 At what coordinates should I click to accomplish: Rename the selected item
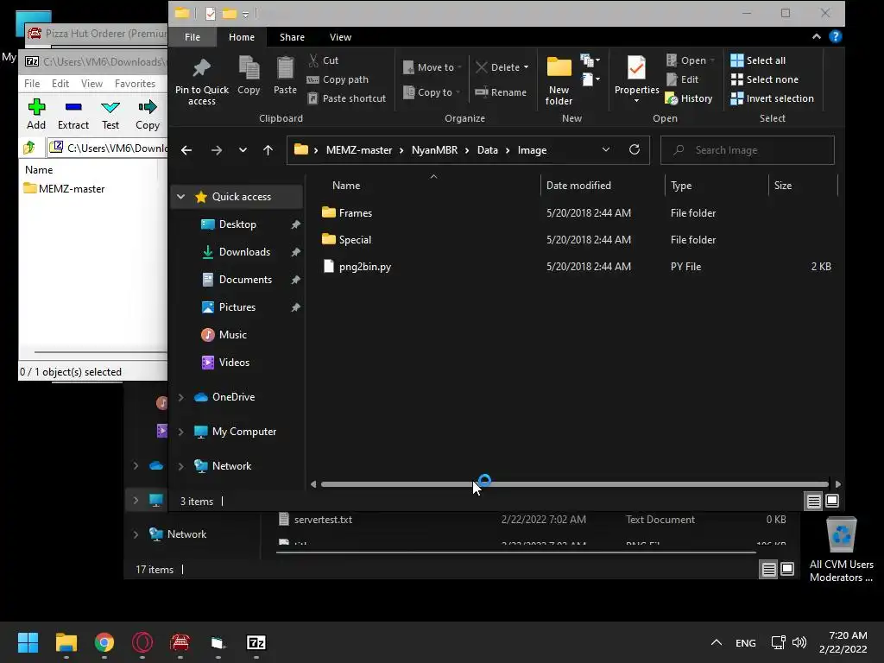point(501,92)
